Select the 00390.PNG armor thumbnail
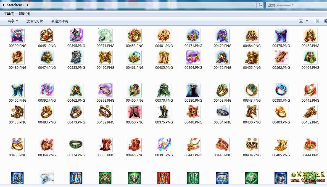Image resolution: width=327 pixels, height=187 pixels. [x=17, y=35]
